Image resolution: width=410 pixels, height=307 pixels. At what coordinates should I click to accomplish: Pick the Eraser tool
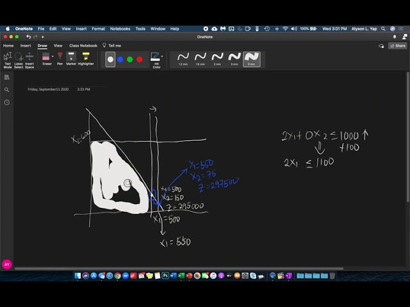(x=46, y=59)
